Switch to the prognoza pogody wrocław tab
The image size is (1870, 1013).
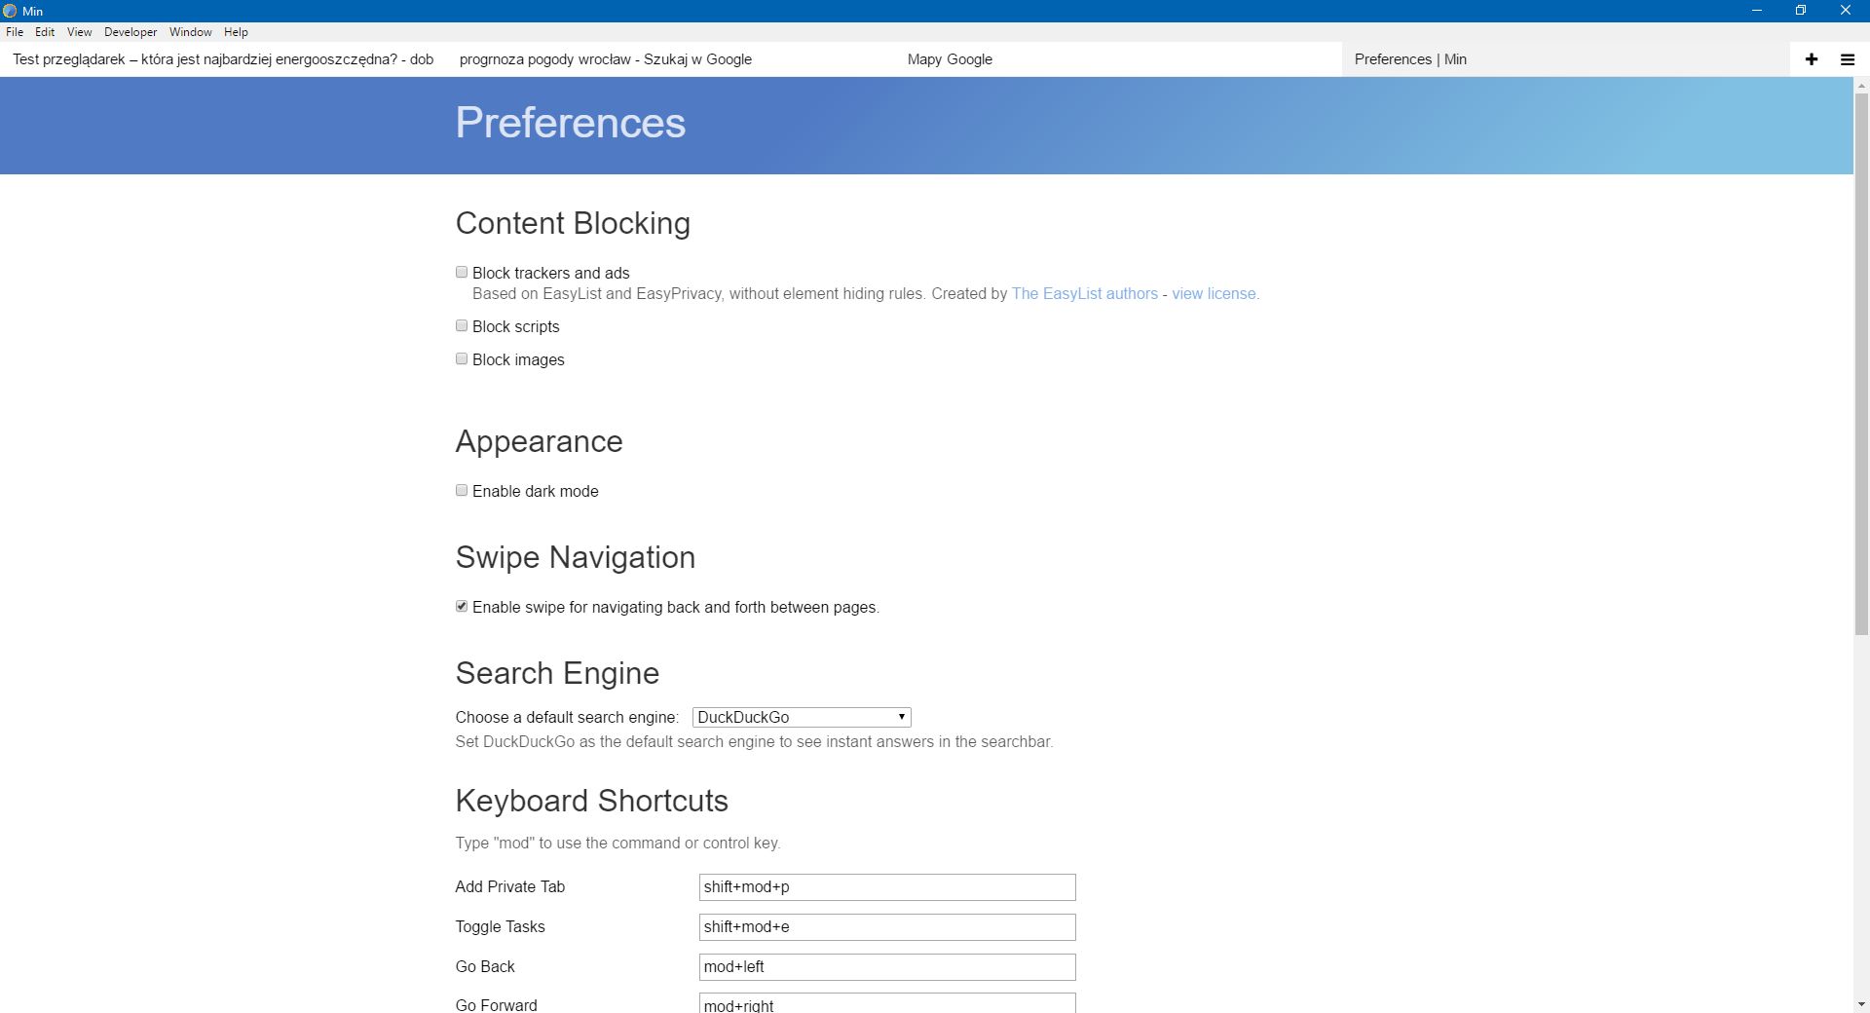point(605,59)
